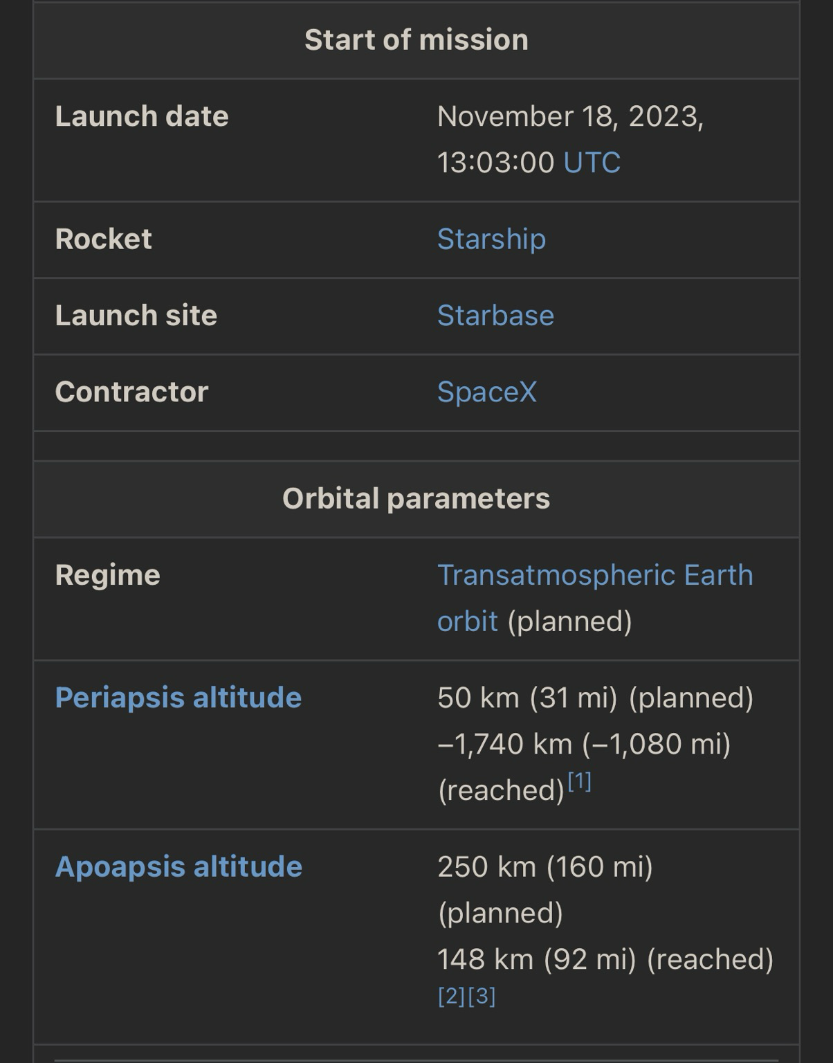The image size is (833, 1063).
Task: Tap the "Contractor" row label
Action: [131, 392]
